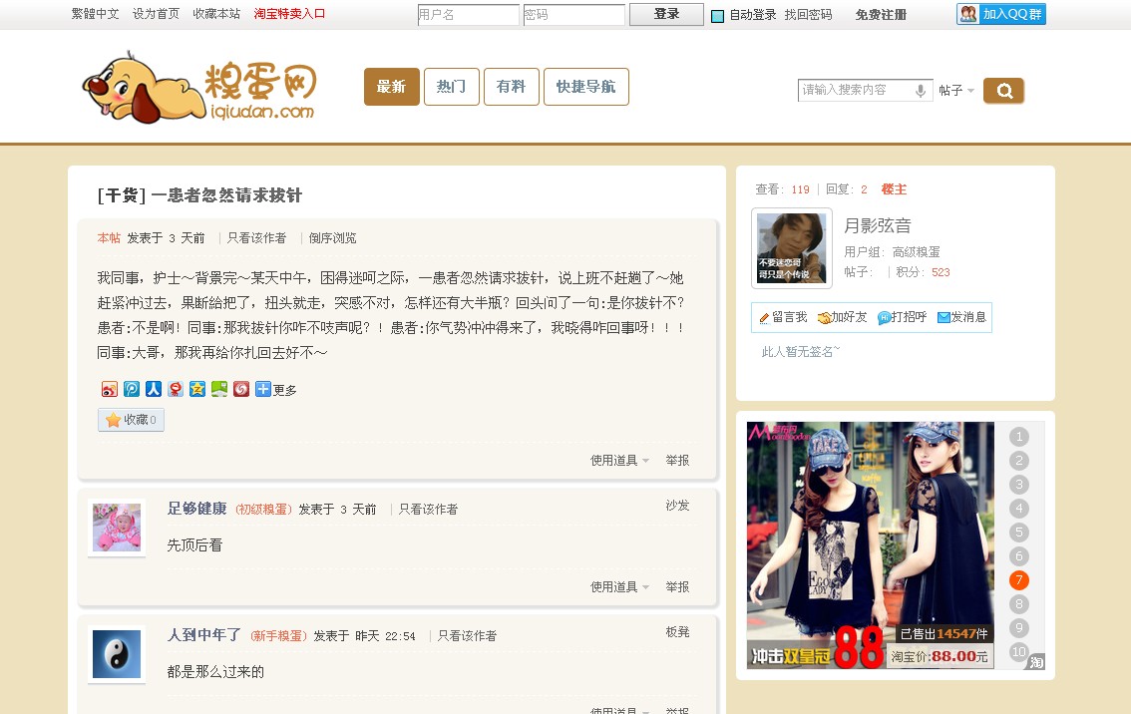Open 淘宝特卖入口 link

(x=289, y=14)
